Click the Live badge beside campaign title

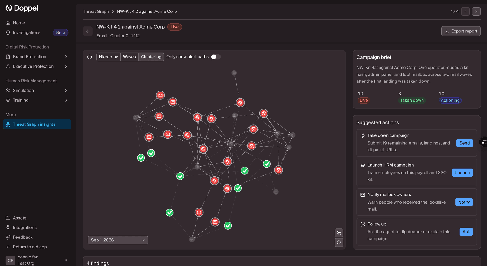click(x=175, y=27)
